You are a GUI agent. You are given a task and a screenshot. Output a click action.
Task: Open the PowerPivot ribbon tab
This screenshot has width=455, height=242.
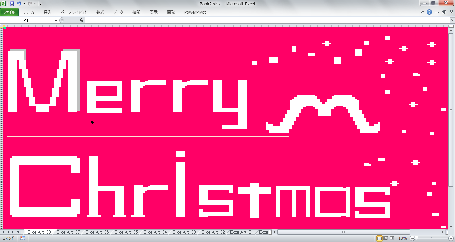(x=195, y=12)
